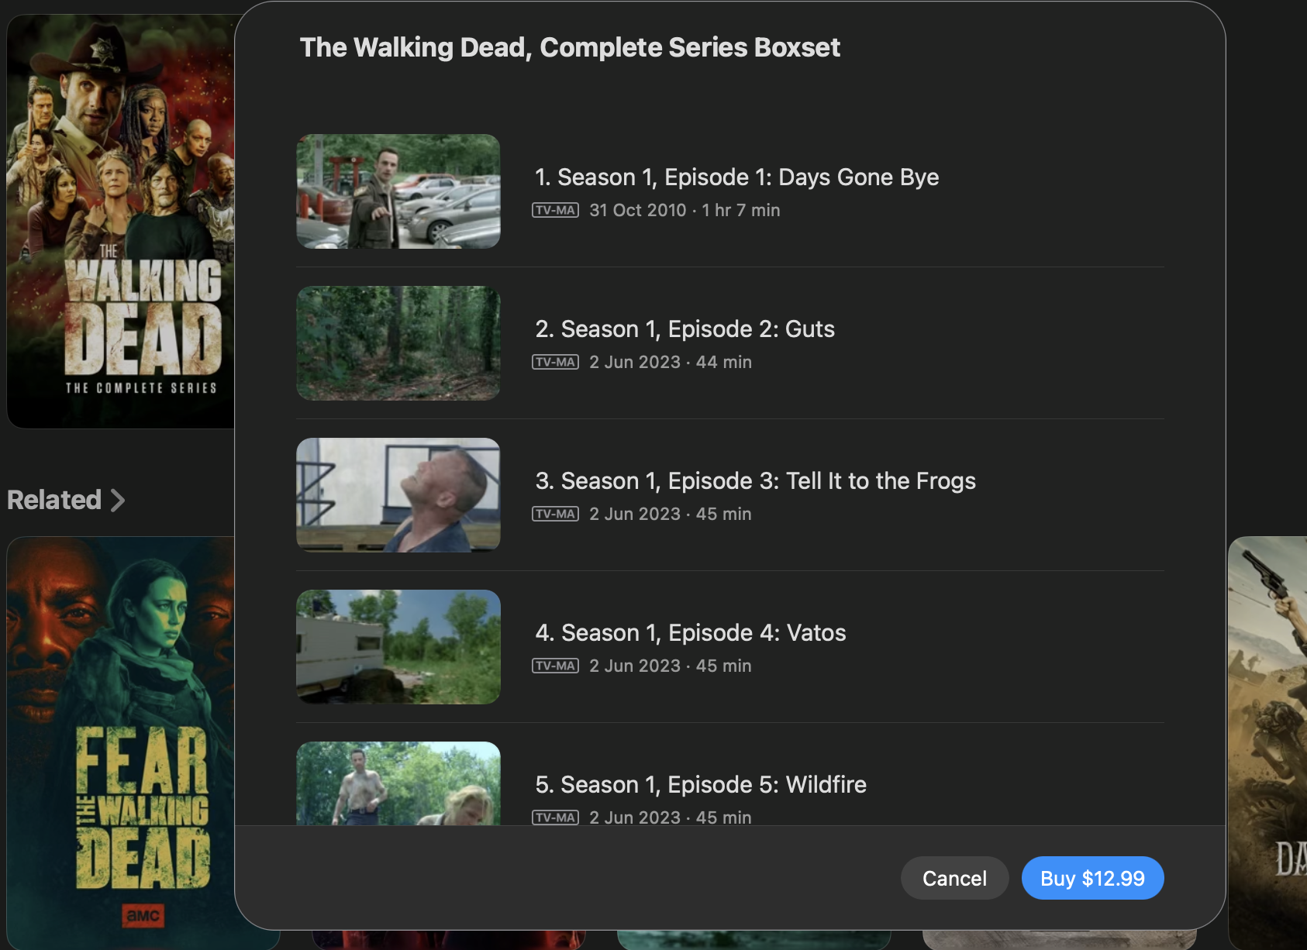Open thumbnail for Days Gone Bye
Image resolution: width=1307 pixels, height=950 pixels.
click(x=398, y=191)
